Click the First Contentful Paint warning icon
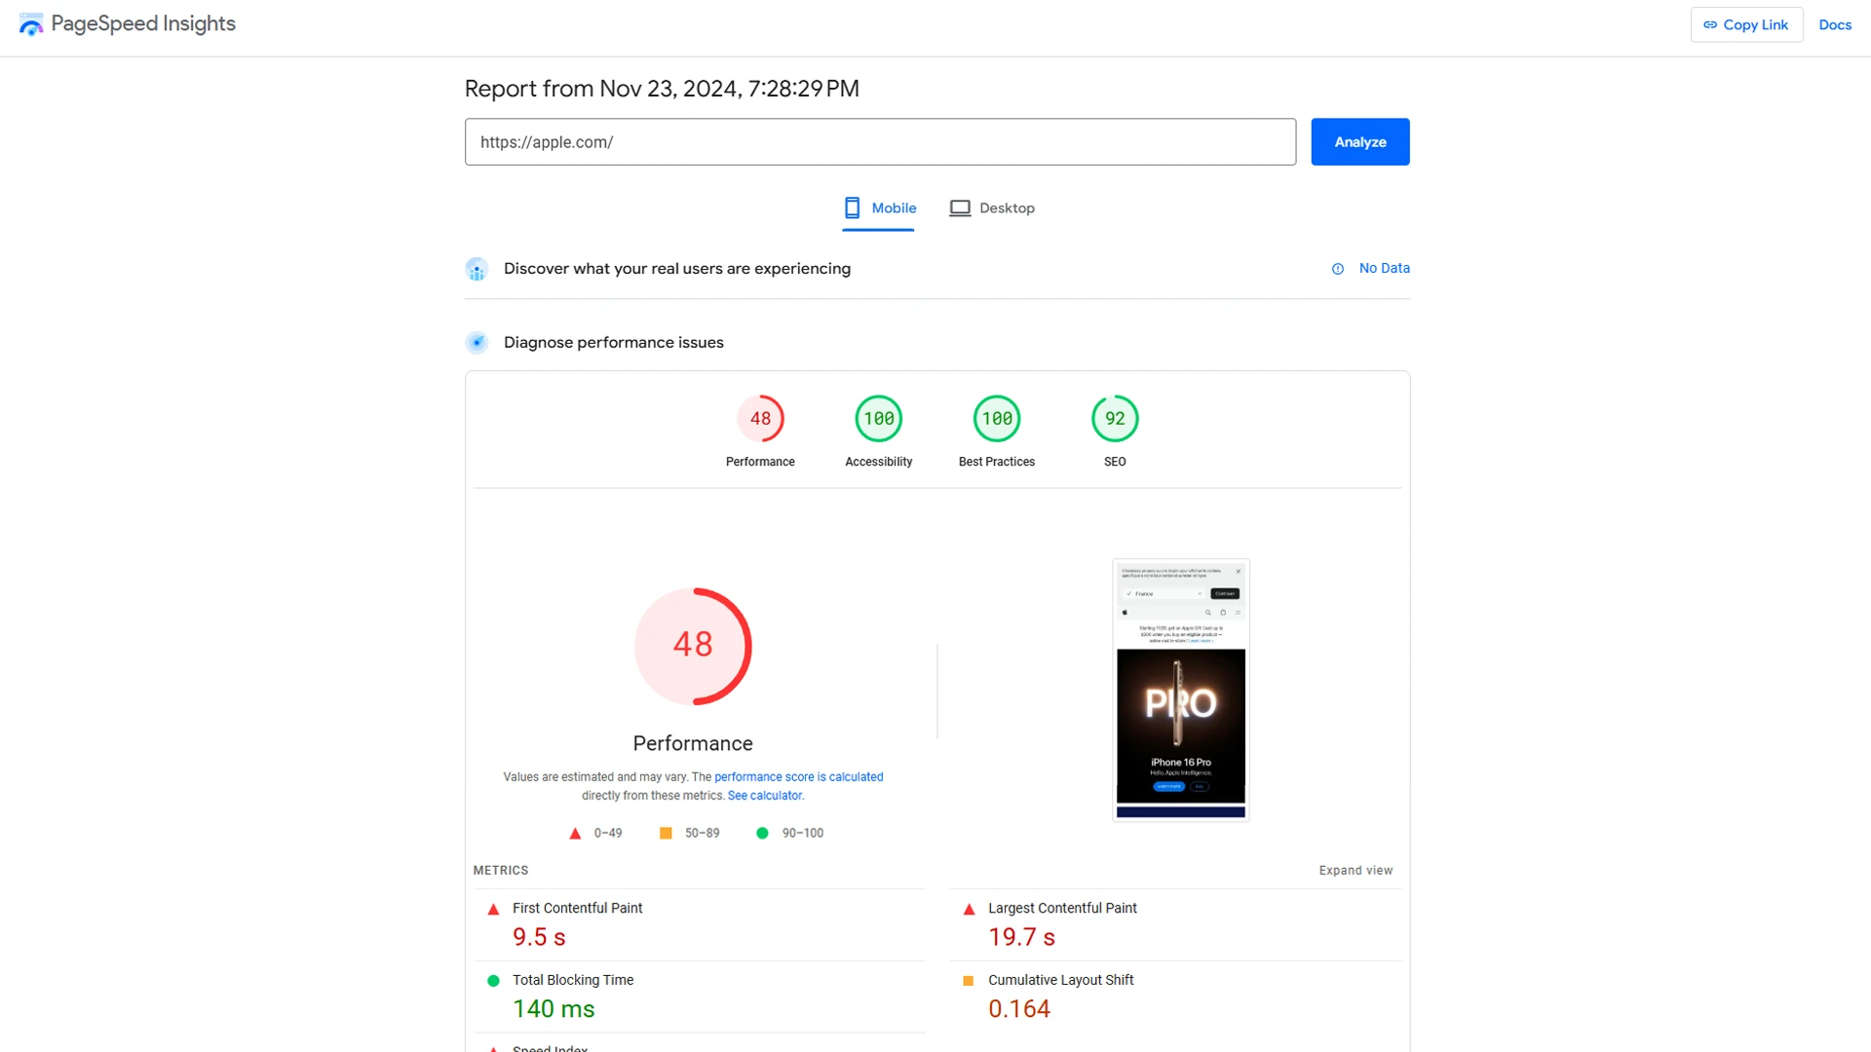Image resolution: width=1871 pixels, height=1052 pixels. point(492,910)
